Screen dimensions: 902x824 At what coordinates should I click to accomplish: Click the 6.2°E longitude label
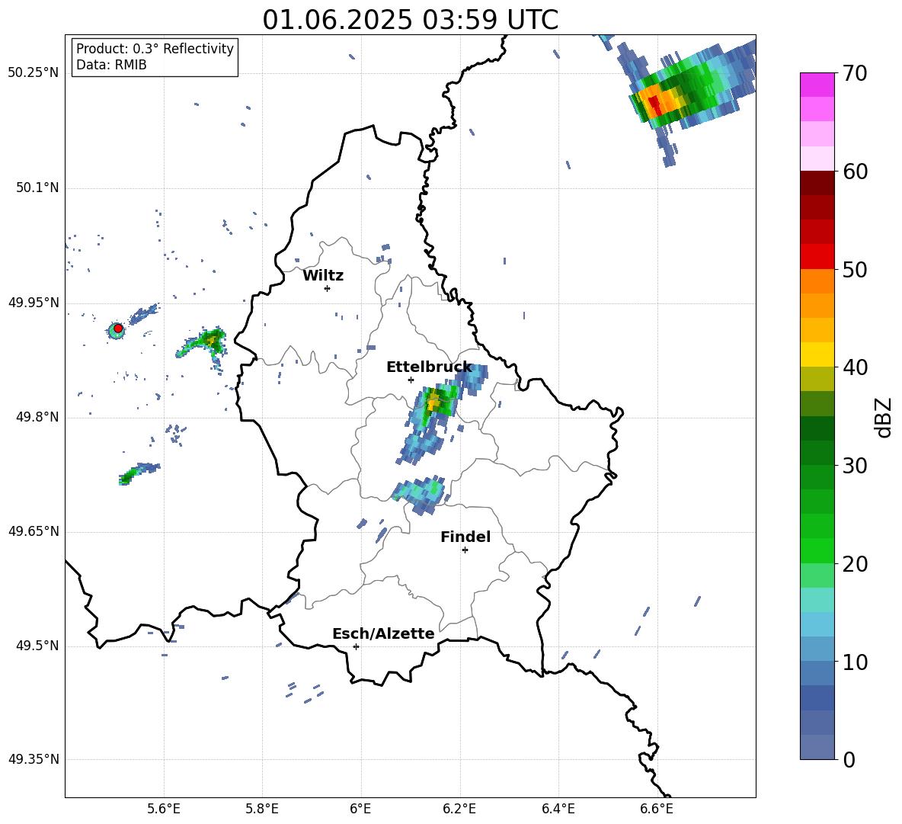point(459,810)
